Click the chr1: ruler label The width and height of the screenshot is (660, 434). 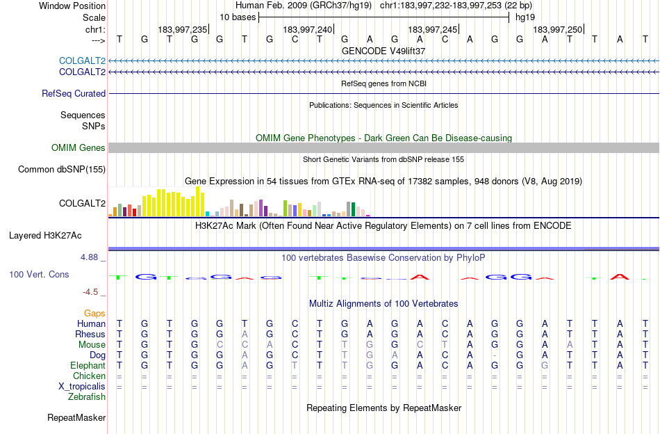[x=96, y=29]
